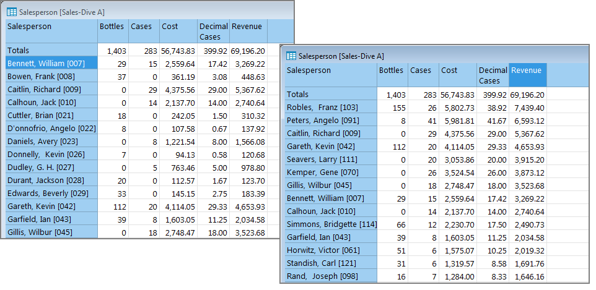Click the 41 cases cell for Peters
596x290 pixels.
pos(423,121)
